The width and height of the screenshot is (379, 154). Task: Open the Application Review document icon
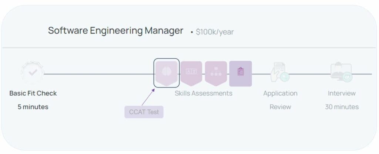tap(280, 72)
